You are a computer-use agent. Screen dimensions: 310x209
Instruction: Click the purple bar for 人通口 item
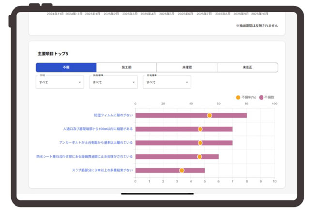tap(184, 129)
